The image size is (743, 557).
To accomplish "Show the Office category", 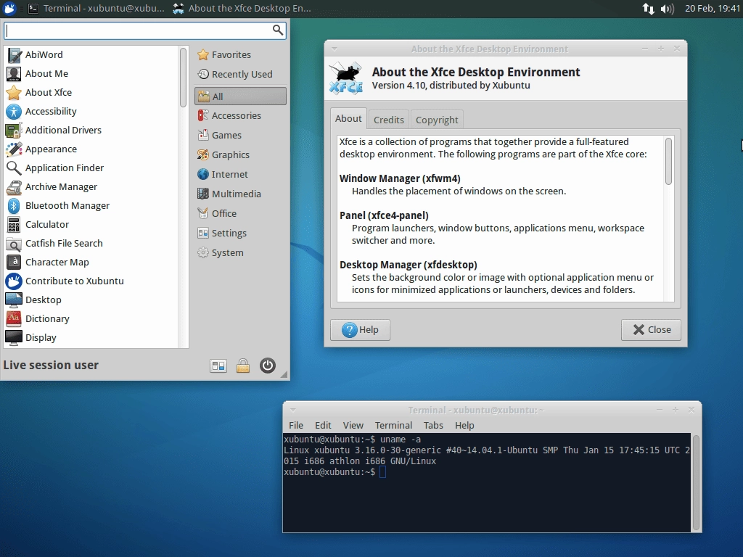I will 240,214.
